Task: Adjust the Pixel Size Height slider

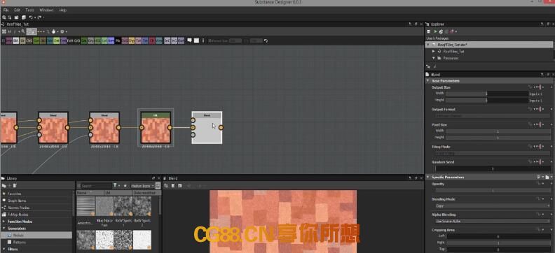Action: pos(498,138)
